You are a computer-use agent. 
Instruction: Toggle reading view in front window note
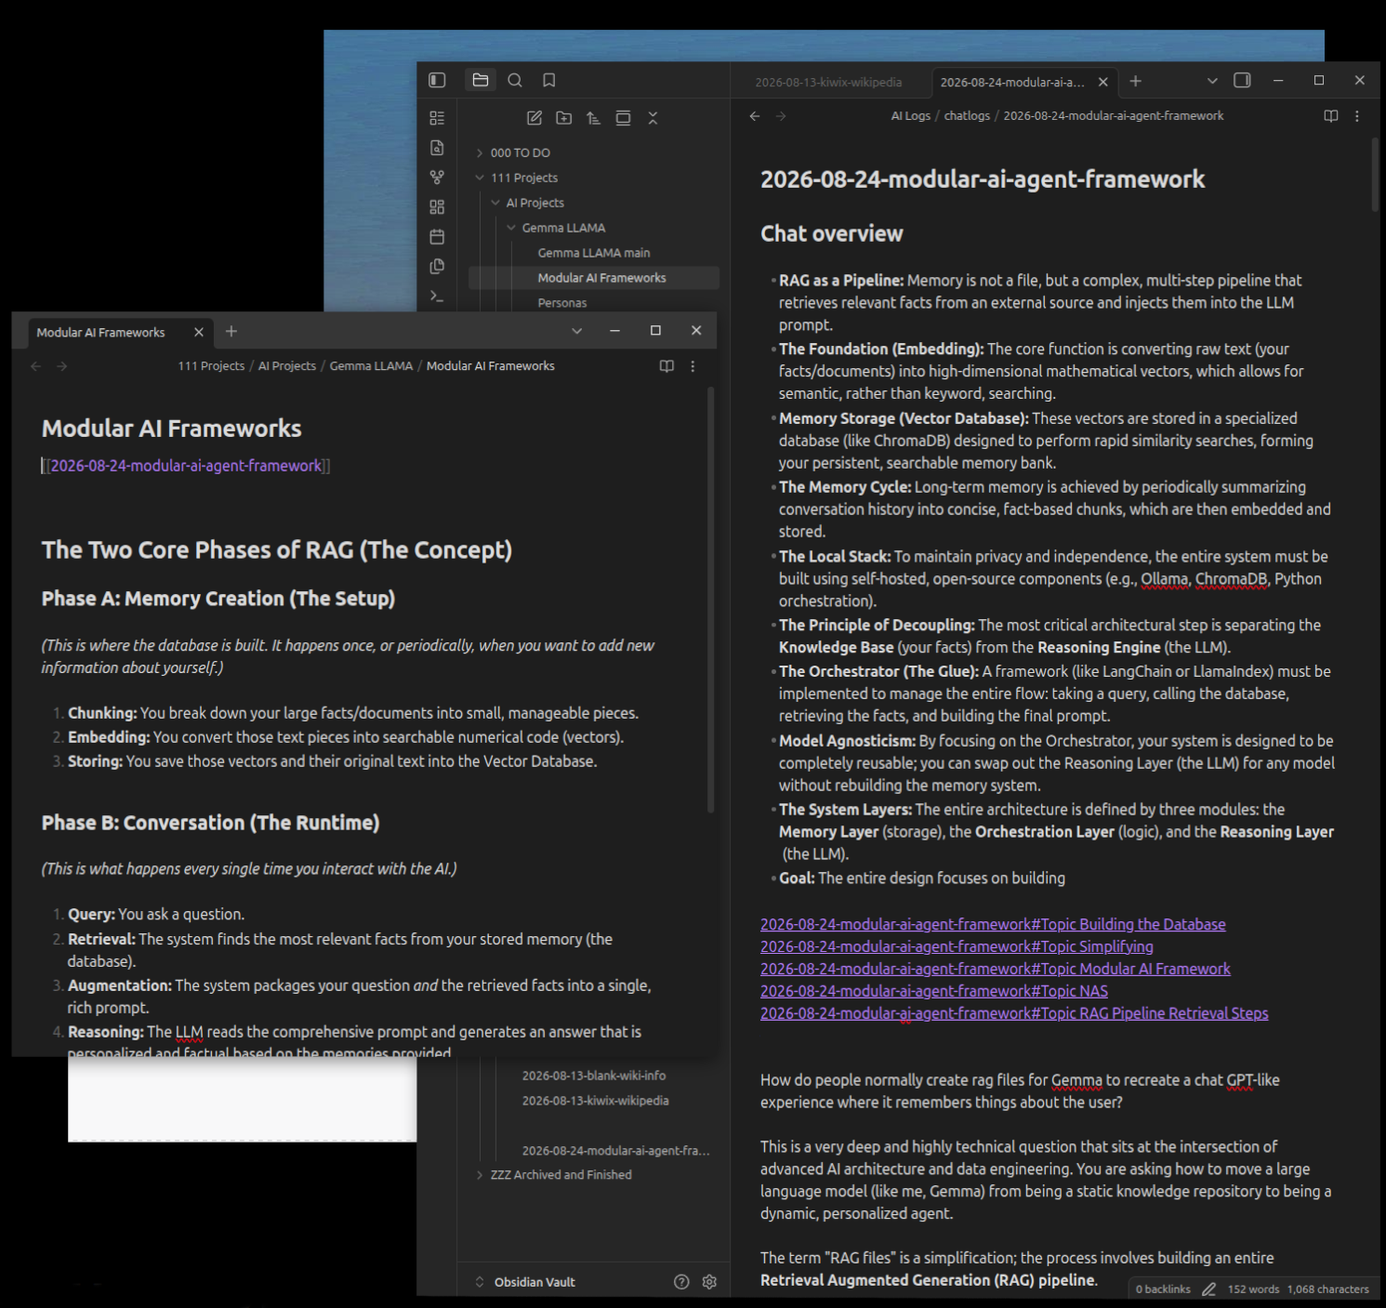coord(667,366)
